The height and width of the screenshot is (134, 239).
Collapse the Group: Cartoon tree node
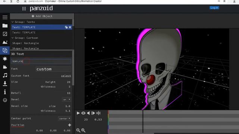point(13,38)
